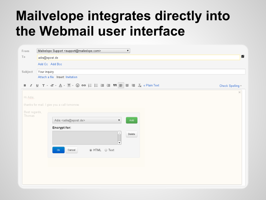266x200 pixels.
Task: Open the font size picker
Action: (53, 85)
